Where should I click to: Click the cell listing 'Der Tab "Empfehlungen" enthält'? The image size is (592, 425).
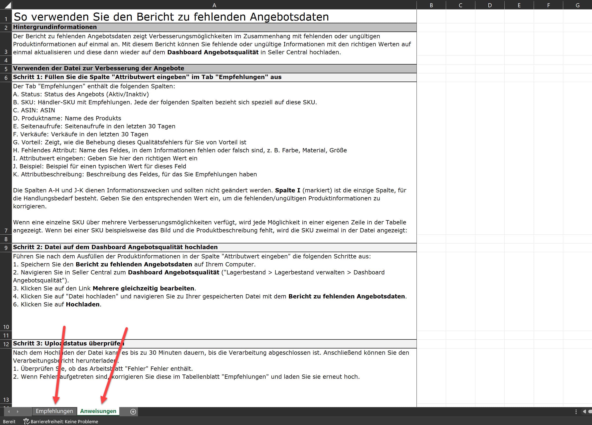click(214, 158)
